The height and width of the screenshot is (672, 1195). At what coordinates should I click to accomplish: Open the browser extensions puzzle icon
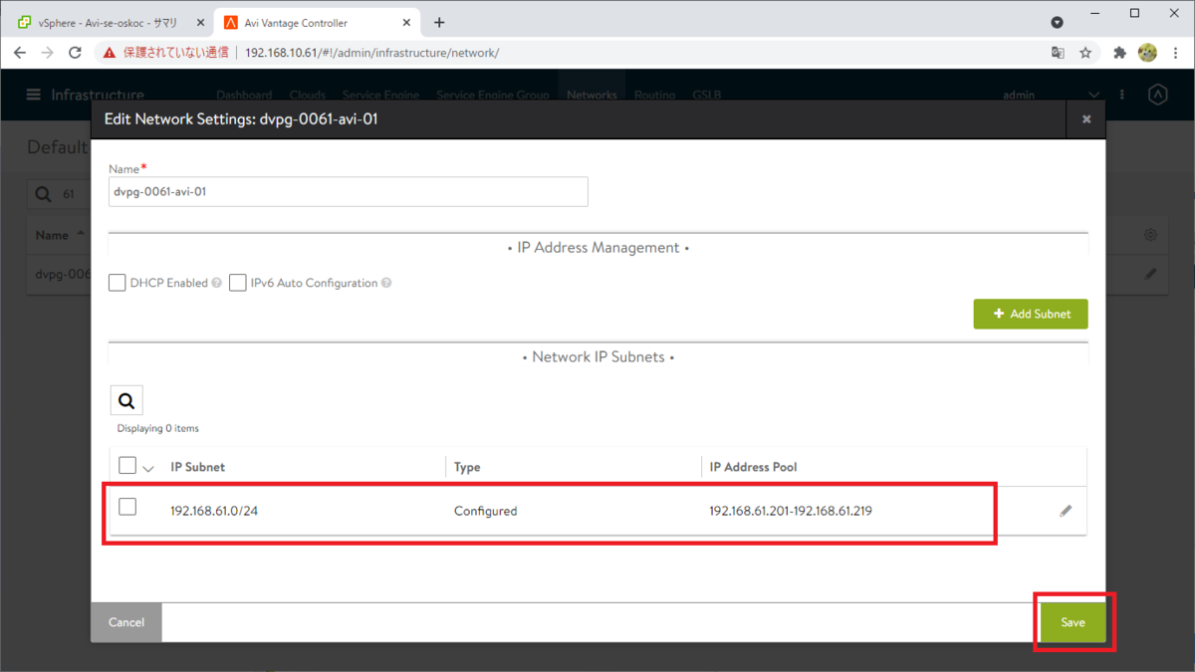pos(1119,53)
